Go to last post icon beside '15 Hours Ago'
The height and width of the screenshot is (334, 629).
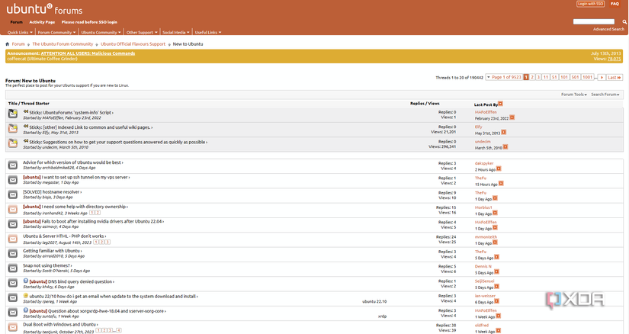501,184
